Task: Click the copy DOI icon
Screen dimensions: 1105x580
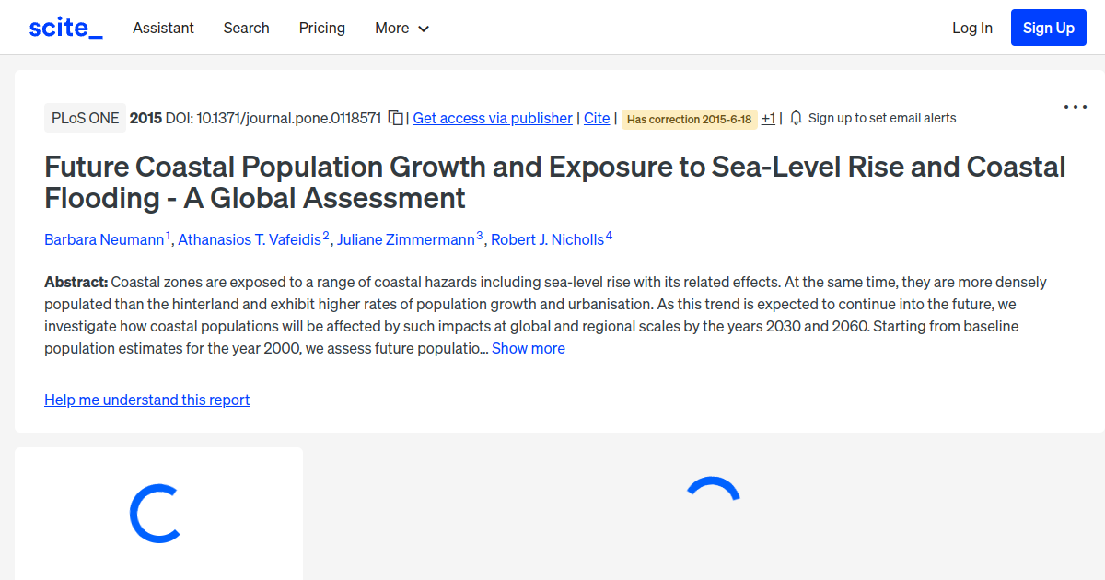Action: (x=395, y=118)
